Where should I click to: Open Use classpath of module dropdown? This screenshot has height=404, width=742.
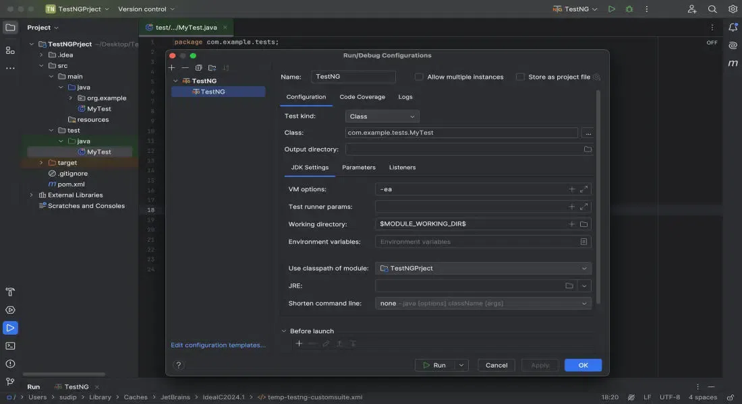pos(483,269)
